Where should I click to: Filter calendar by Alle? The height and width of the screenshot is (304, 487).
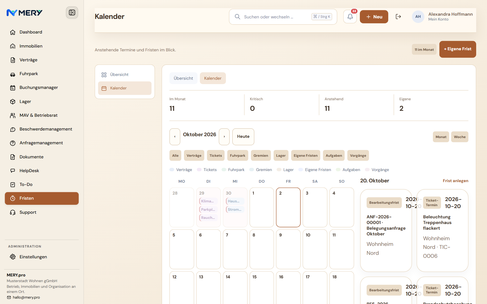pos(175,155)
